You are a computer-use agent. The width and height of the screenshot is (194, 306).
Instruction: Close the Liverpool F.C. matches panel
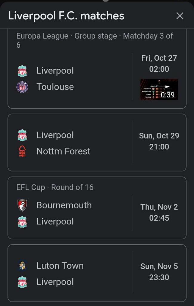(x=180, y=16)
